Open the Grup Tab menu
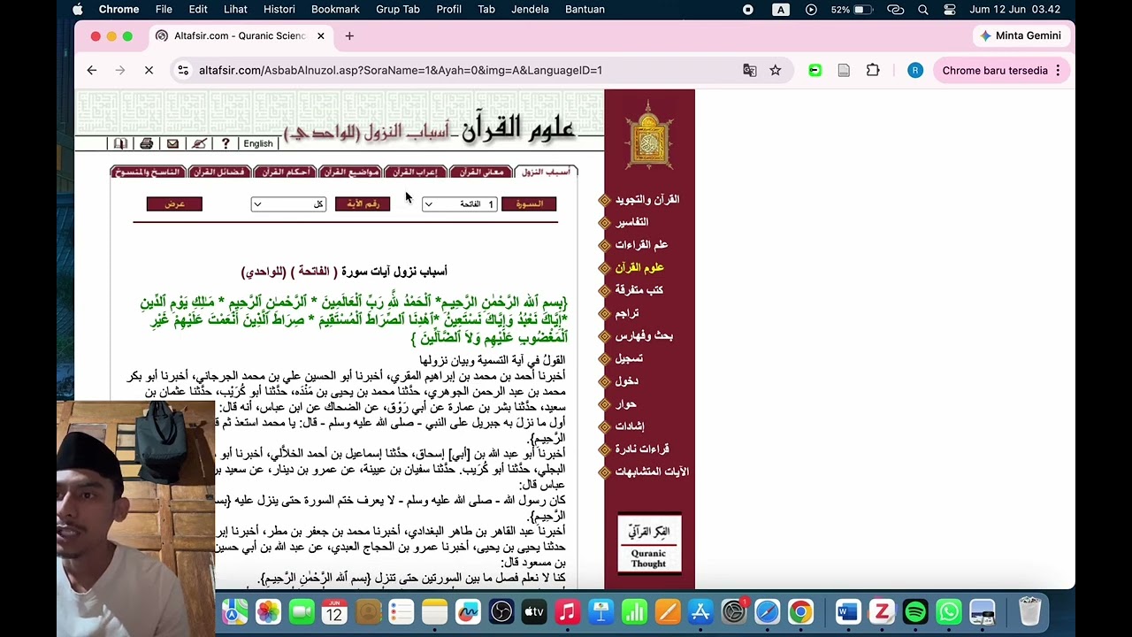This screenshot has width=1132, height=637. (x=398, y=9)
